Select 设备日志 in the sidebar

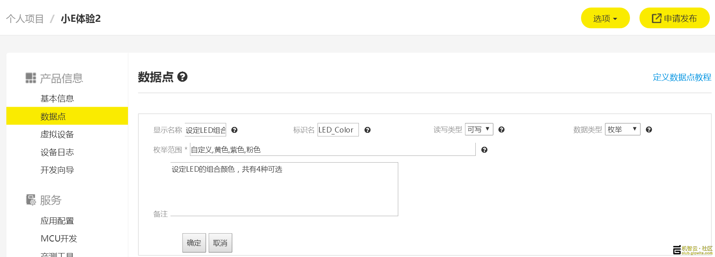[x=57, y=152]
